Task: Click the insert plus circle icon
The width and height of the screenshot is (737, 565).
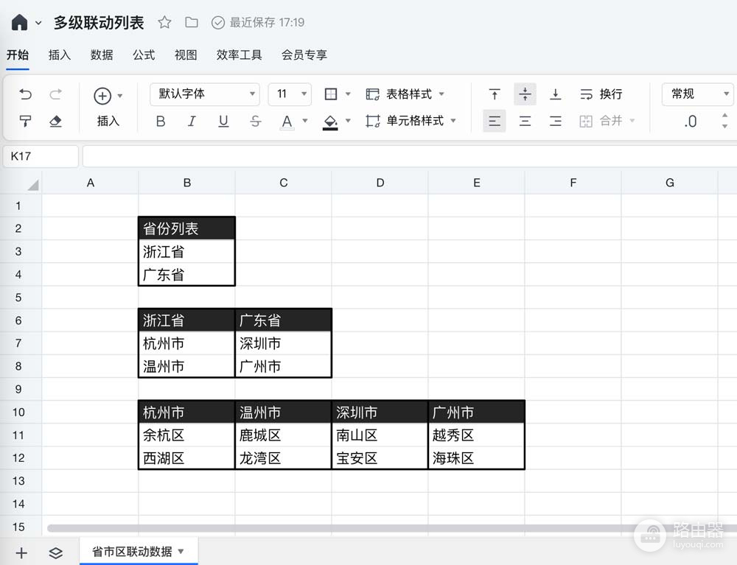Action: point(102,96)
